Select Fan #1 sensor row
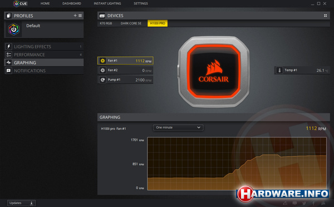The image size is (334, 207). pyautogui.click(x=125, y=61)
